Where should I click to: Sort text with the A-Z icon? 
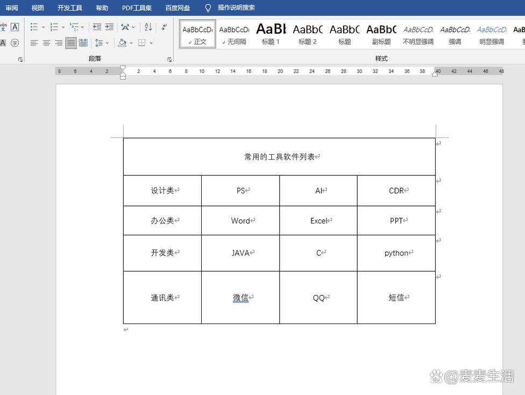[x=148, y=27]
